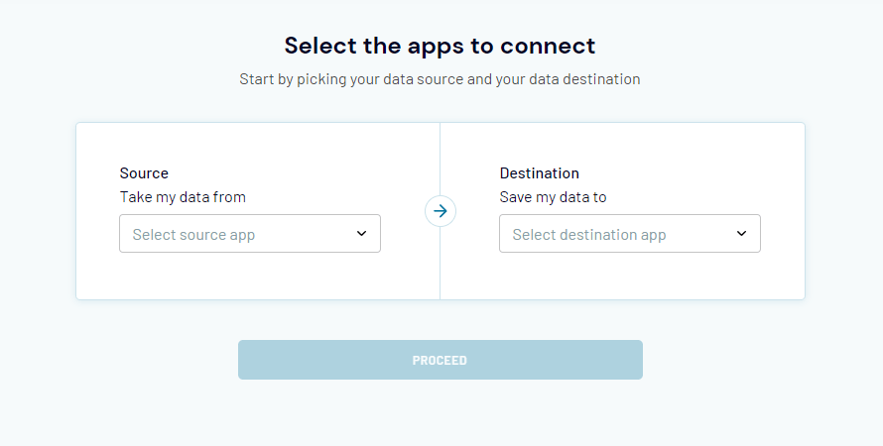Click the 'Start by picking your data source' subtitle
The height and width of the screenshot is (446, 883).
(x=440, y=79)
